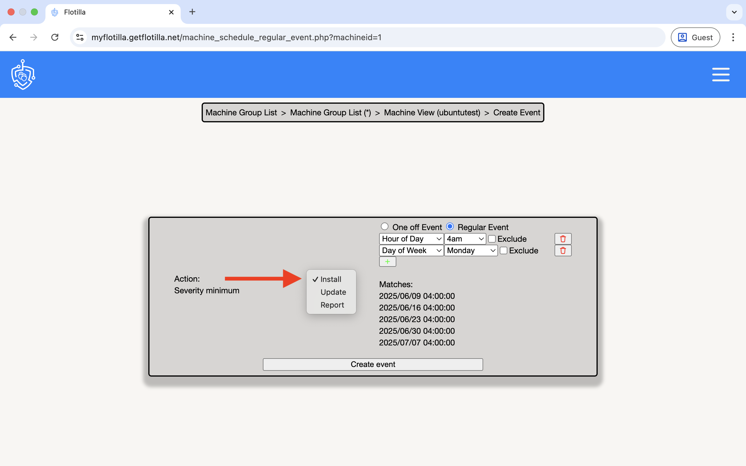Viewport: 746px width, 466px height.
Task: Add a new schedule rule with plus button
Action: [387, 262]
